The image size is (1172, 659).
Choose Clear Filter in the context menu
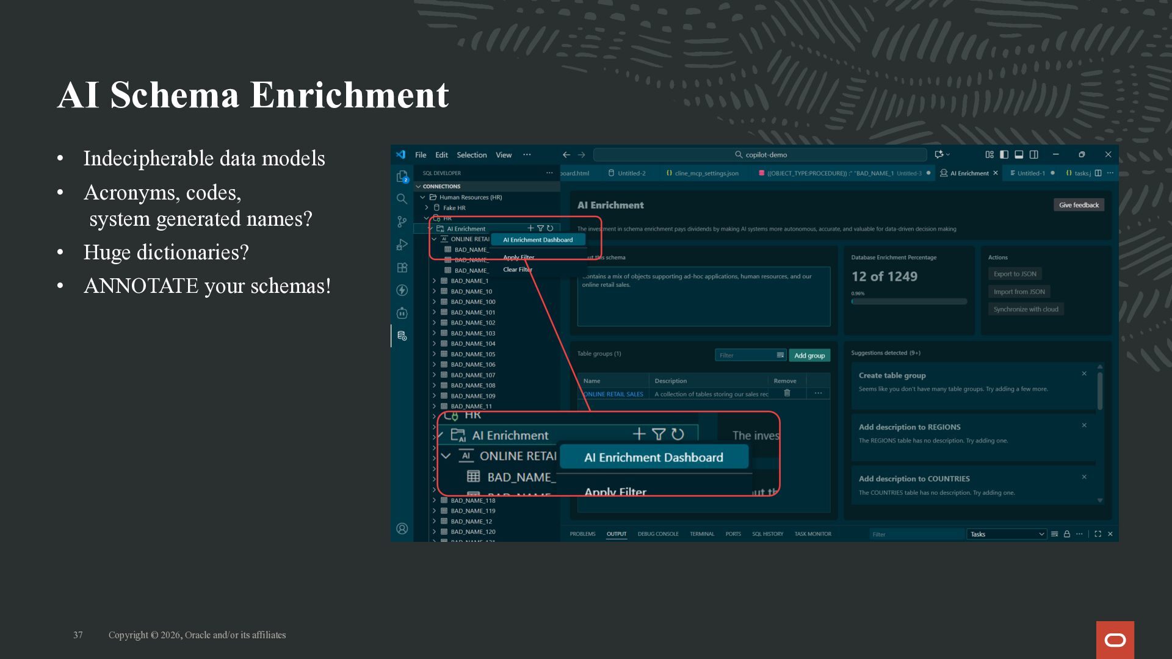pyautogui.click(x=518, y=269)
